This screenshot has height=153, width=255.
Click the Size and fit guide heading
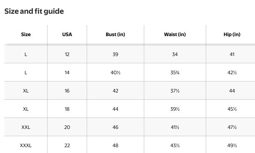(34, 11)
